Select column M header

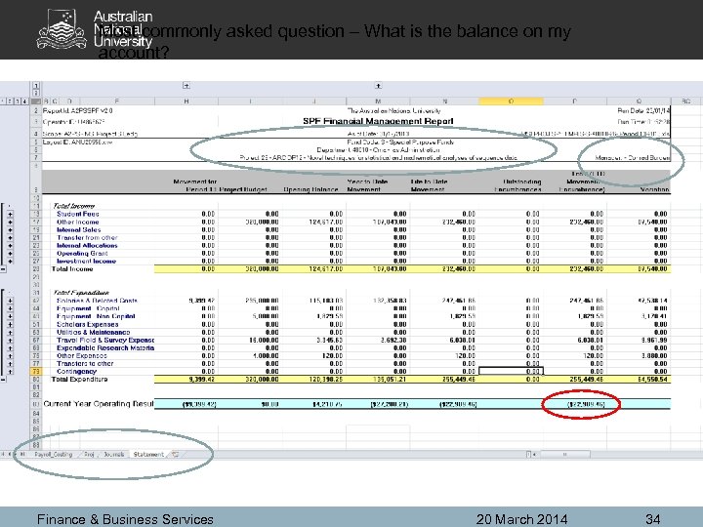[x=378, y=101]
